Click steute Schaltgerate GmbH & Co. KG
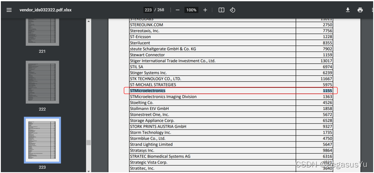The width and height of the screenshot is (374, 173). click(x=163, y=49)
